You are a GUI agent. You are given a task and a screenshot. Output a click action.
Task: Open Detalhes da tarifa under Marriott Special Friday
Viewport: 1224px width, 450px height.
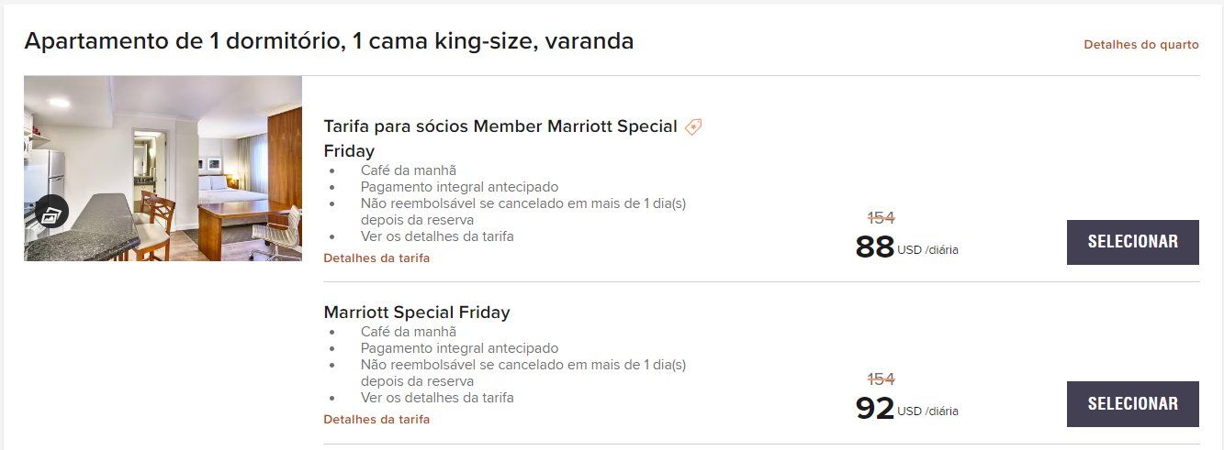(x=376, y=420)
